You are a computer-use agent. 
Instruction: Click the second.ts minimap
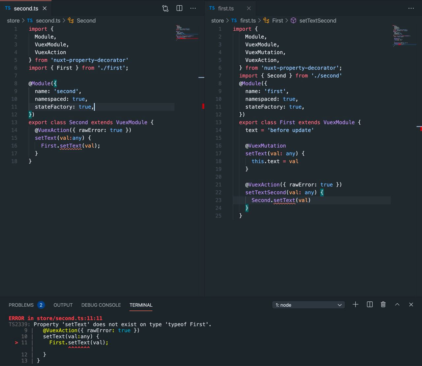(x=187, y=32)
